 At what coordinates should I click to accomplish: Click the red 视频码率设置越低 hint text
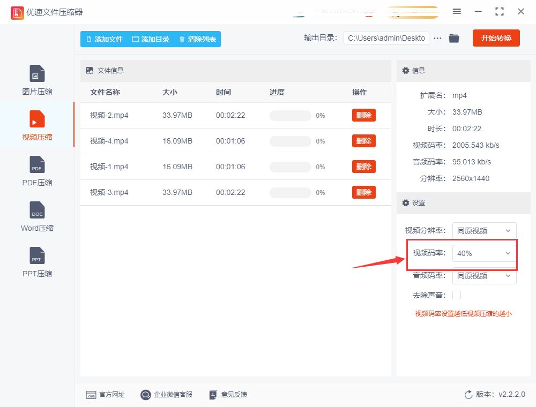coord(463,314)
